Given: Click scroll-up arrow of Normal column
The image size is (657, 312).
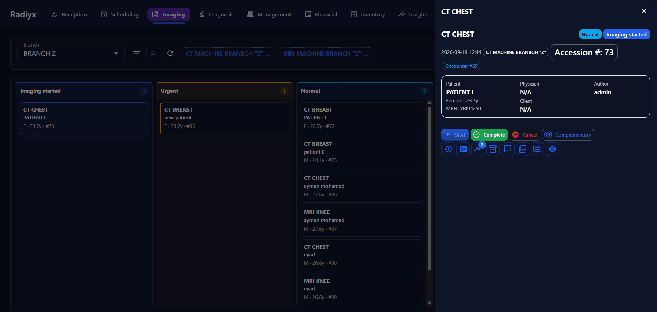Looking at the screenshot, I should pos(429,103).
